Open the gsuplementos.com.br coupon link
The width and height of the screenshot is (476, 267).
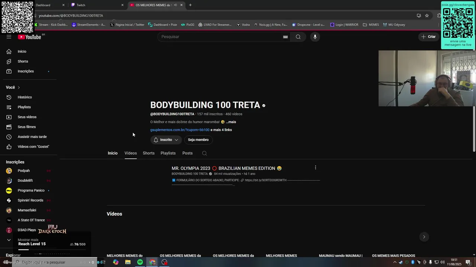[180, 130]
